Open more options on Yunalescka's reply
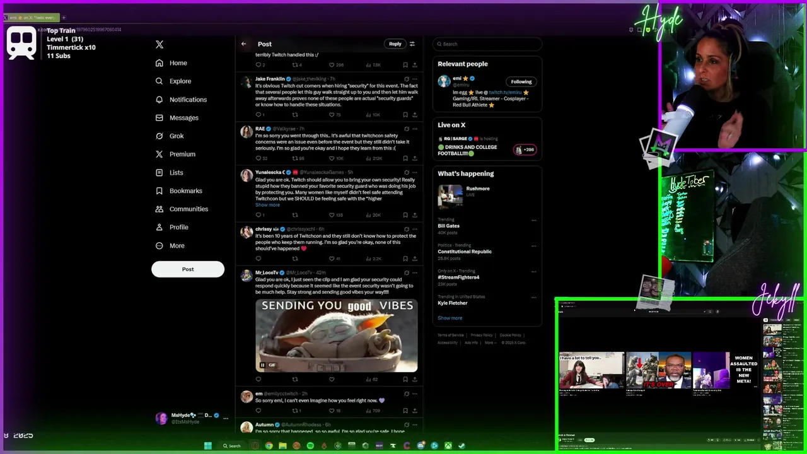Screen dimensions: 807x454 coord(414,172)
